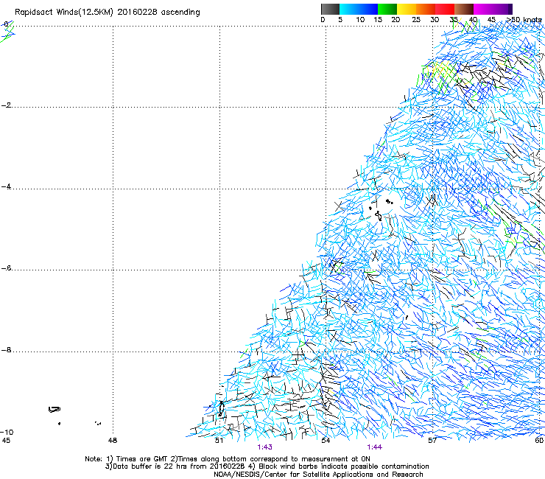Screen dimensions: 545x479
Task: Click the 'Times are GMT' note line
Action: tap(228, 459)
